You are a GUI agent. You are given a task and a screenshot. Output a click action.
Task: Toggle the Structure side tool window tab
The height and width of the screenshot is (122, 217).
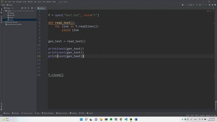[x=1, y=19]
